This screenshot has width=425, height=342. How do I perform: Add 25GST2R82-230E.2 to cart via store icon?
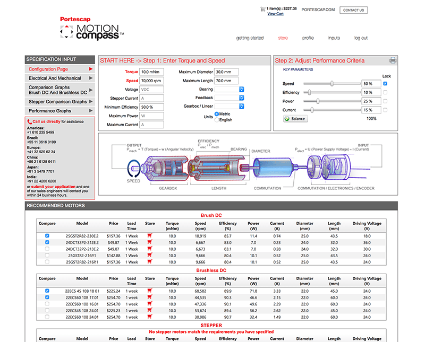pos(150,235)
